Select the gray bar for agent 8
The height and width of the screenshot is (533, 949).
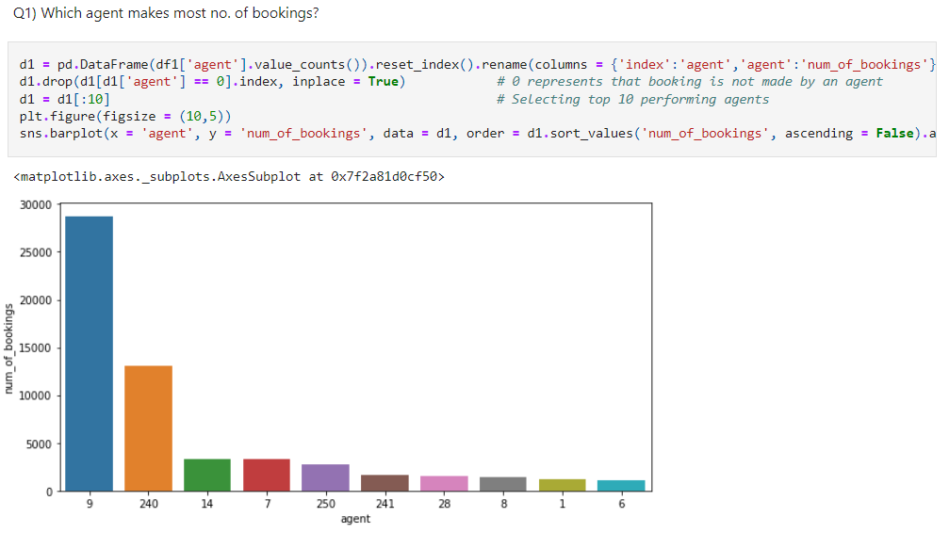(x=503, y=484)
